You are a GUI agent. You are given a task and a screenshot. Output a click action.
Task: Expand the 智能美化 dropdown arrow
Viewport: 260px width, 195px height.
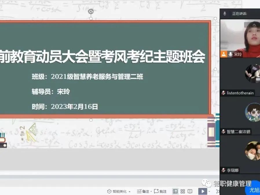130,192
